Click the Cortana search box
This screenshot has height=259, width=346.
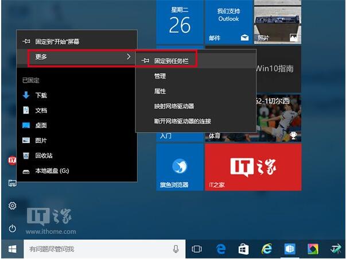click(98, 249)
